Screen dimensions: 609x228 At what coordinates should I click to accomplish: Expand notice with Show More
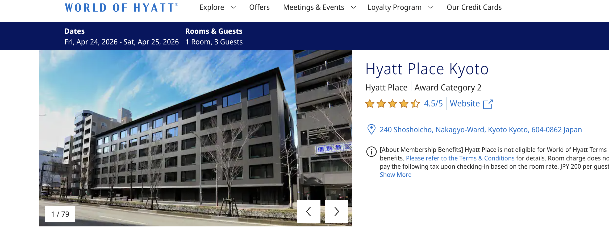[395, 175]
